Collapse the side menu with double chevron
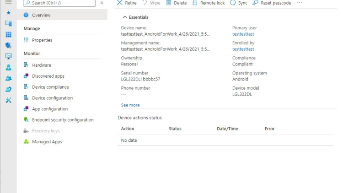Viewport: 343px width, 193px height. click(102, 3)
